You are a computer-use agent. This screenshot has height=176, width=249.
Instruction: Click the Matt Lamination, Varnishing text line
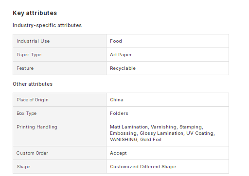tap(157, 127)
